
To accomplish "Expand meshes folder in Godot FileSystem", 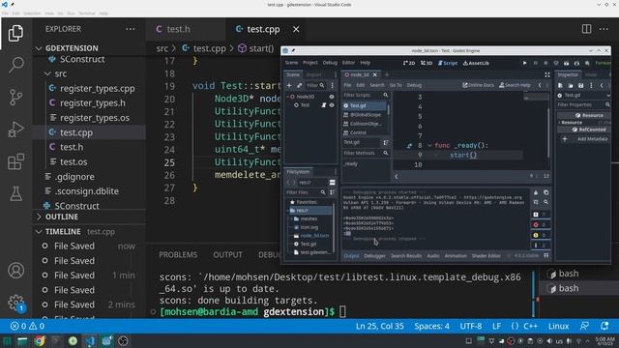I will [x=292, y=218].
